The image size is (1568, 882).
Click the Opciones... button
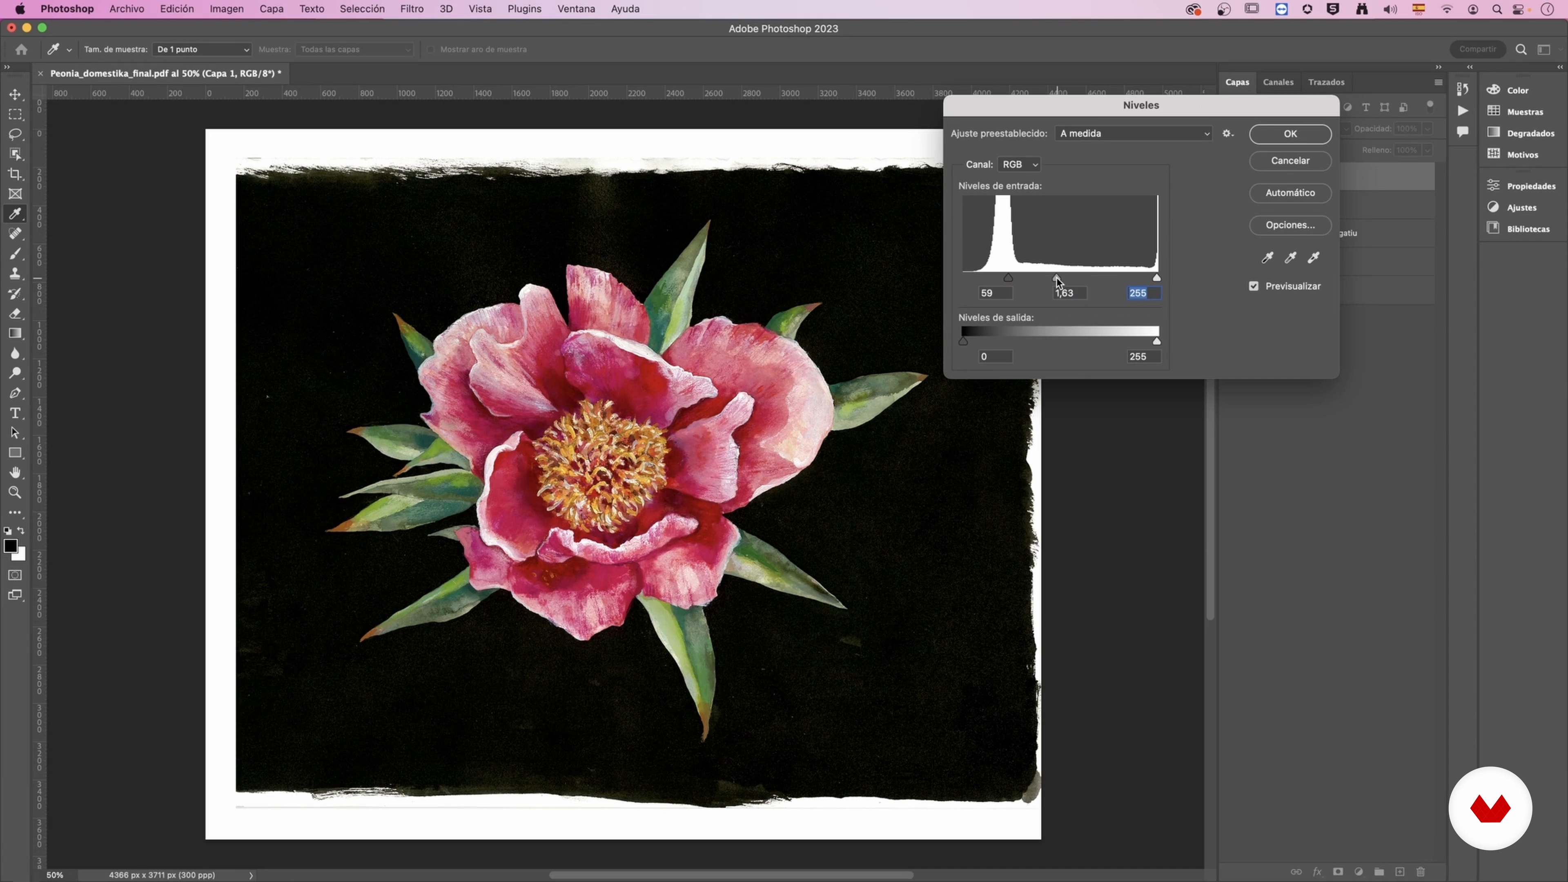coord(1290,225)
